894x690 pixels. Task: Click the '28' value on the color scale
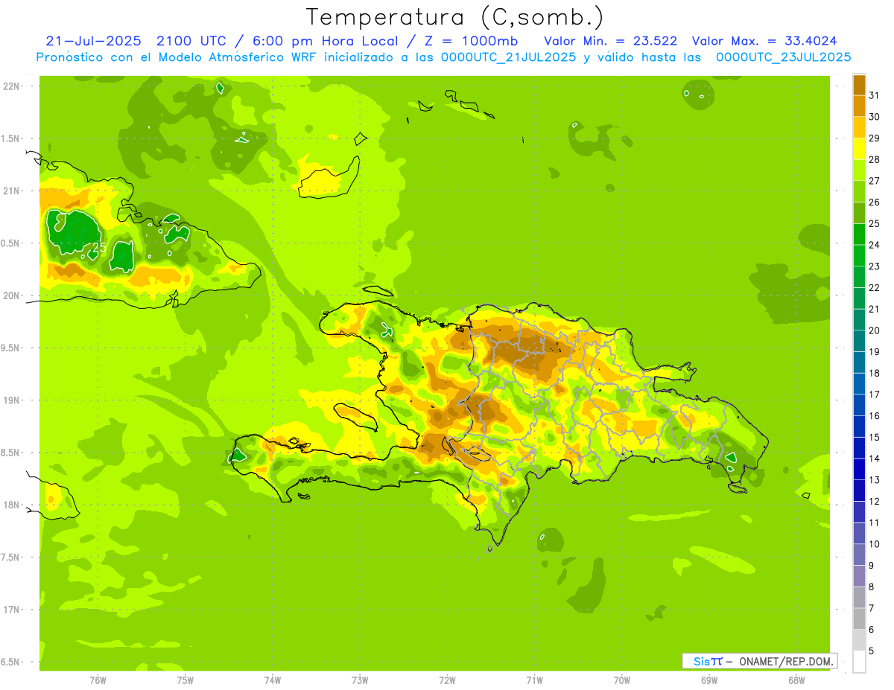[x=874, y=159]
